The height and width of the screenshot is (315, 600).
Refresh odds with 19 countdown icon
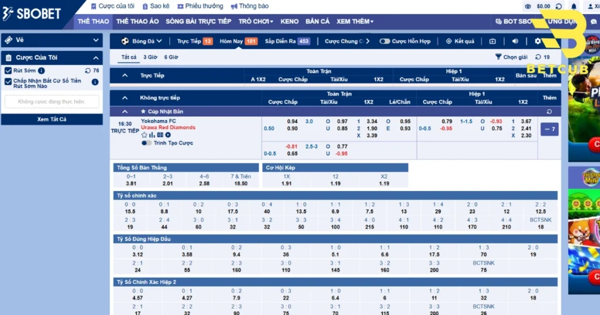pos(538,57)
